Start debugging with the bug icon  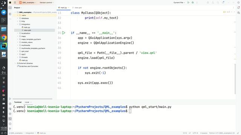pos(192,3)
